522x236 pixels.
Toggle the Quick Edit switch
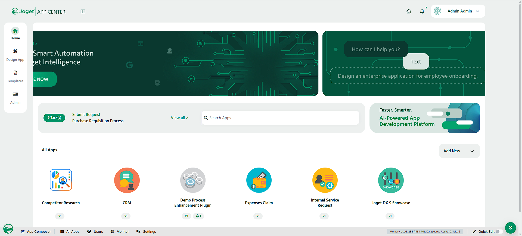pyautogui.click(x=499, y=232)
